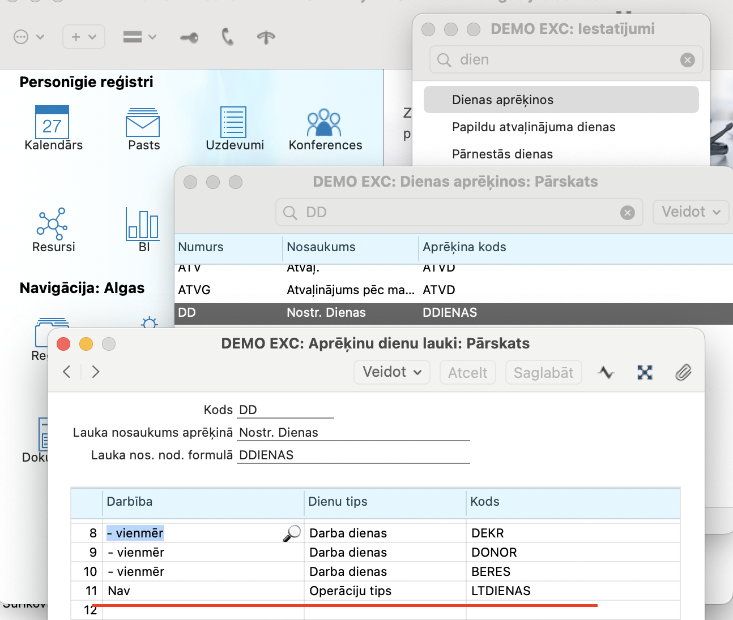Open the BI chart icon
Image resolution: width=733 pixels, height=620 pixels.
pyautogui.click(x=143, y=225)
